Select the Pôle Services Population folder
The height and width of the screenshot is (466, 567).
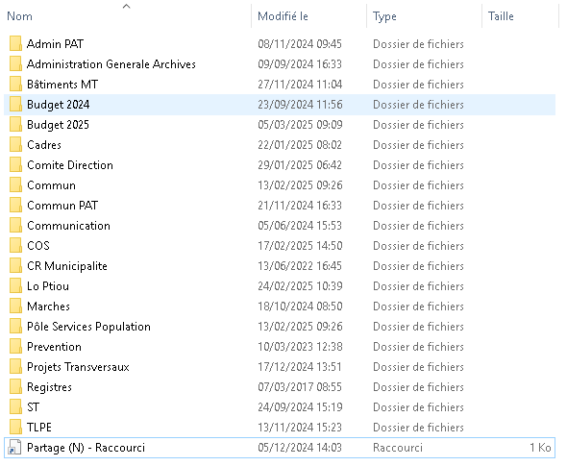click(88, 327)
